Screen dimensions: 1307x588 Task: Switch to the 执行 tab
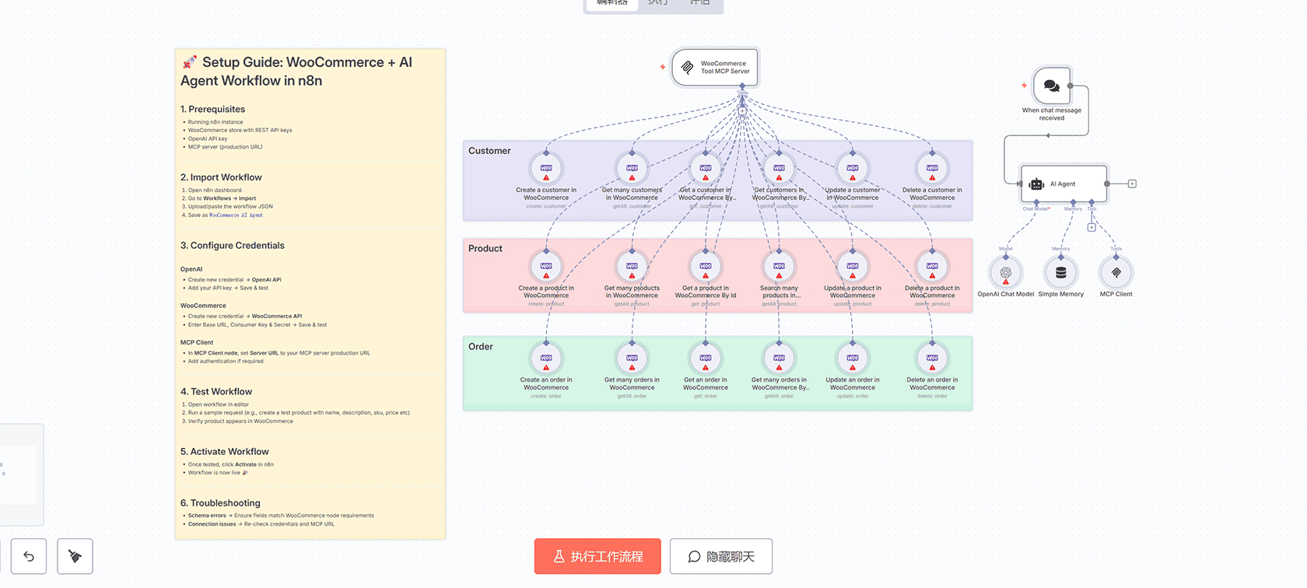(657, 4)
